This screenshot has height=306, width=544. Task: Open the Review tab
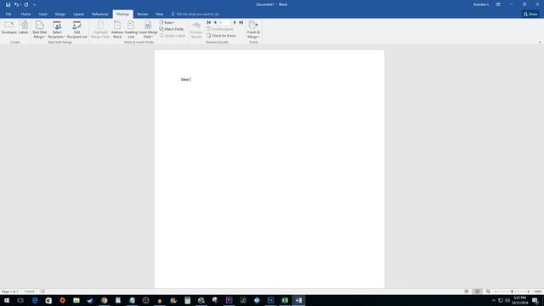142,14
